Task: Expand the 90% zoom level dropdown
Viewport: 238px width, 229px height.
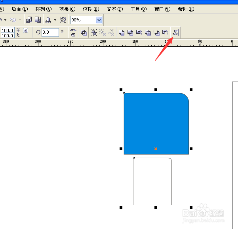Action: click(x=99, y=20)
